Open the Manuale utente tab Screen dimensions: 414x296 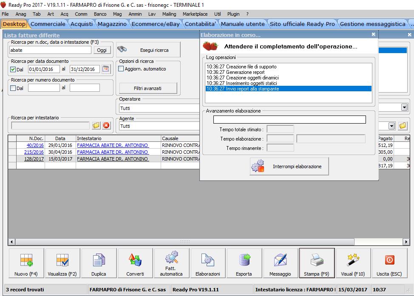click(x=243, y=24)
